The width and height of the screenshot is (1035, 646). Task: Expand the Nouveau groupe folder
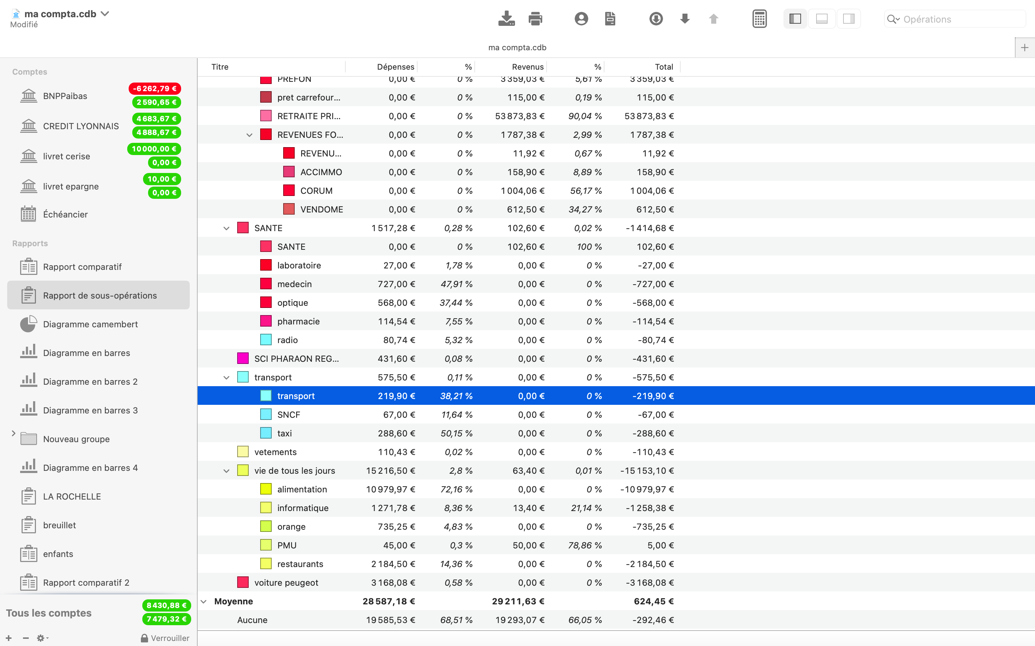[x=13, y=433]
